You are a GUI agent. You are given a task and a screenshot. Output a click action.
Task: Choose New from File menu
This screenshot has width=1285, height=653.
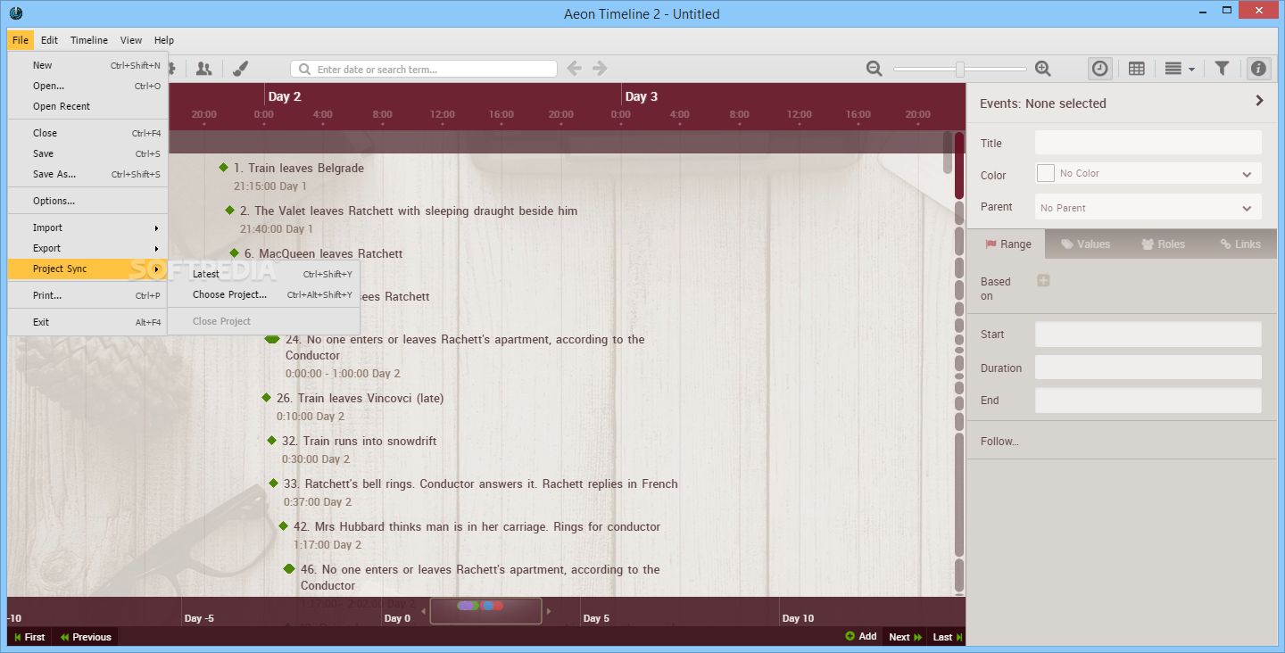(x=87, y=65)
